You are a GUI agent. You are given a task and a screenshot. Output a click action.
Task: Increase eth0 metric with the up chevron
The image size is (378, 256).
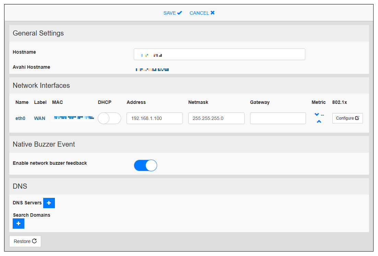point(319,122)
